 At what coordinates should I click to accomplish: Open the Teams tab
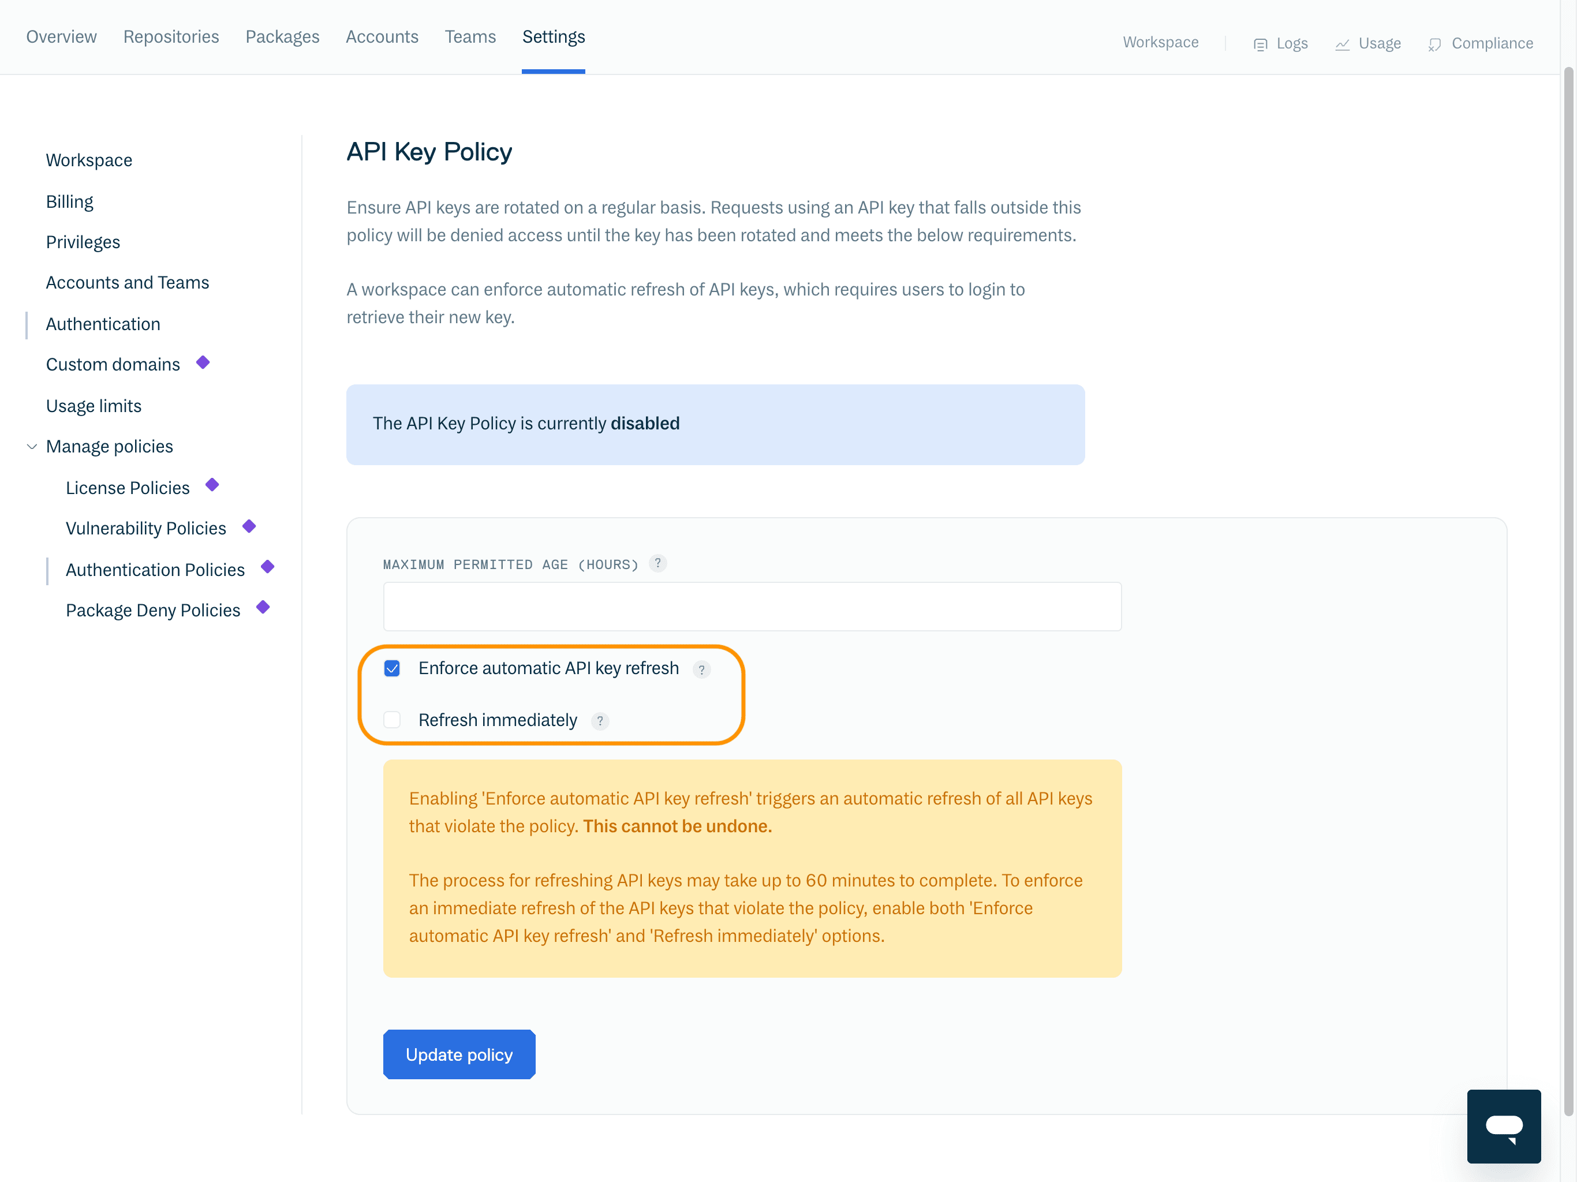470,36
